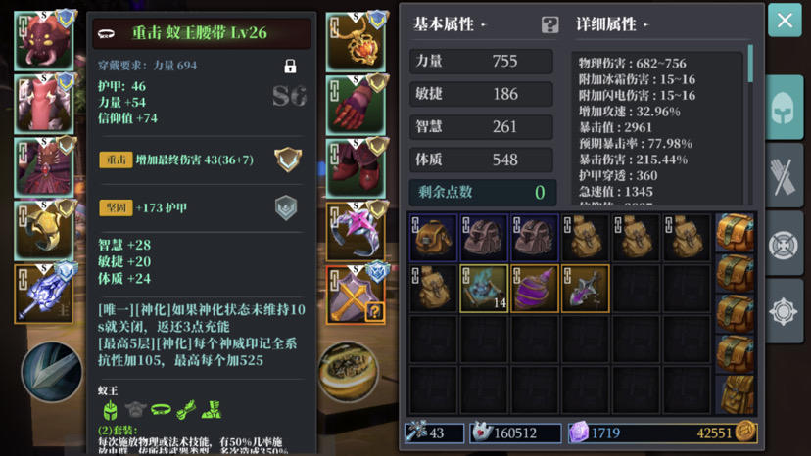Toggle the item lock padlock icon
Image resolution: width=811 pixels, height=456 pixels.
(x=290, y=66)
